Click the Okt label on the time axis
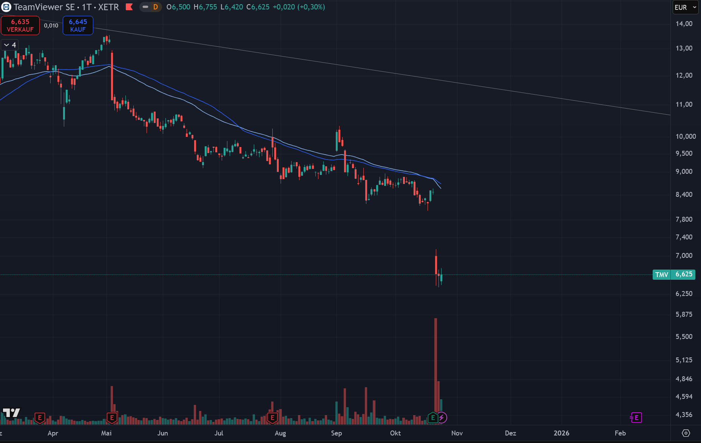This screenshot has height=443, width=701. coord(395,433)
